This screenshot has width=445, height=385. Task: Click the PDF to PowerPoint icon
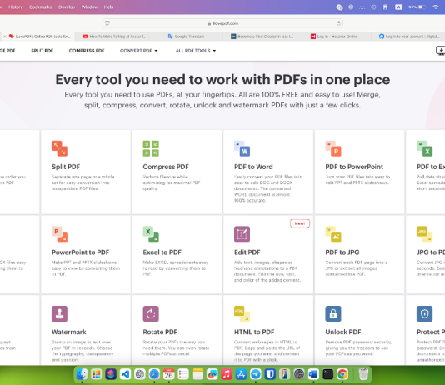pos(333,148)
